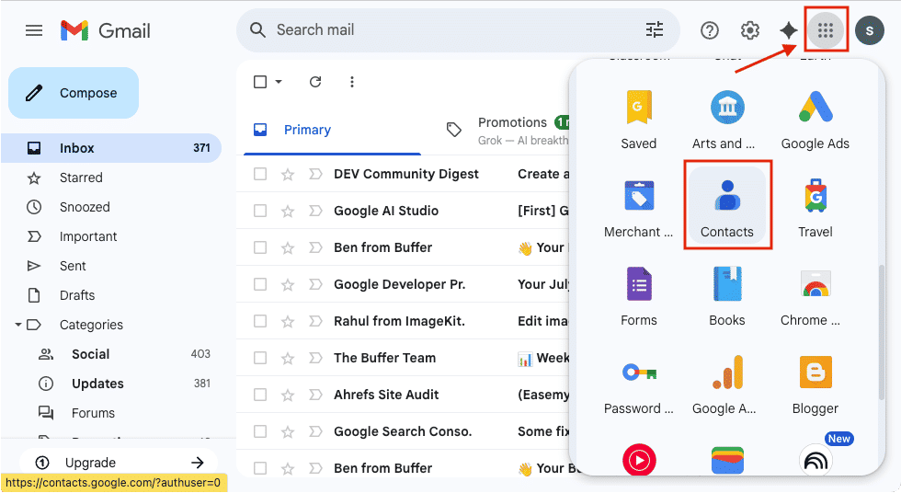Open Chrome Web Store app

coord(815,296)
